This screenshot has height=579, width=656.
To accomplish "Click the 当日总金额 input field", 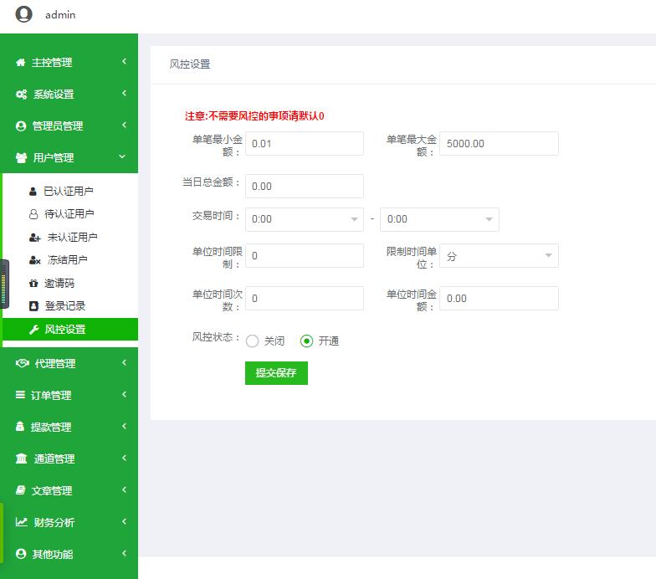I will [304, 186].
